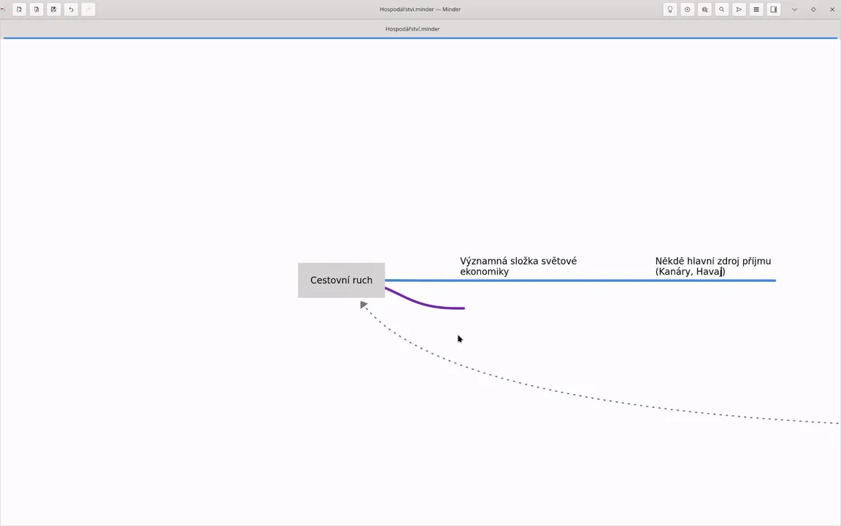
Task: Select node Někde hlavní zdroj příjmu
Action: (x=713, y=266)
